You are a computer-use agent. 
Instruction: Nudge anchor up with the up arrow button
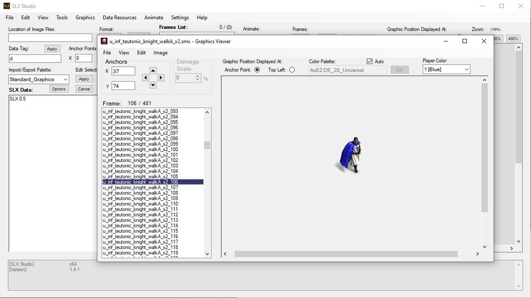tap(153, 70)
